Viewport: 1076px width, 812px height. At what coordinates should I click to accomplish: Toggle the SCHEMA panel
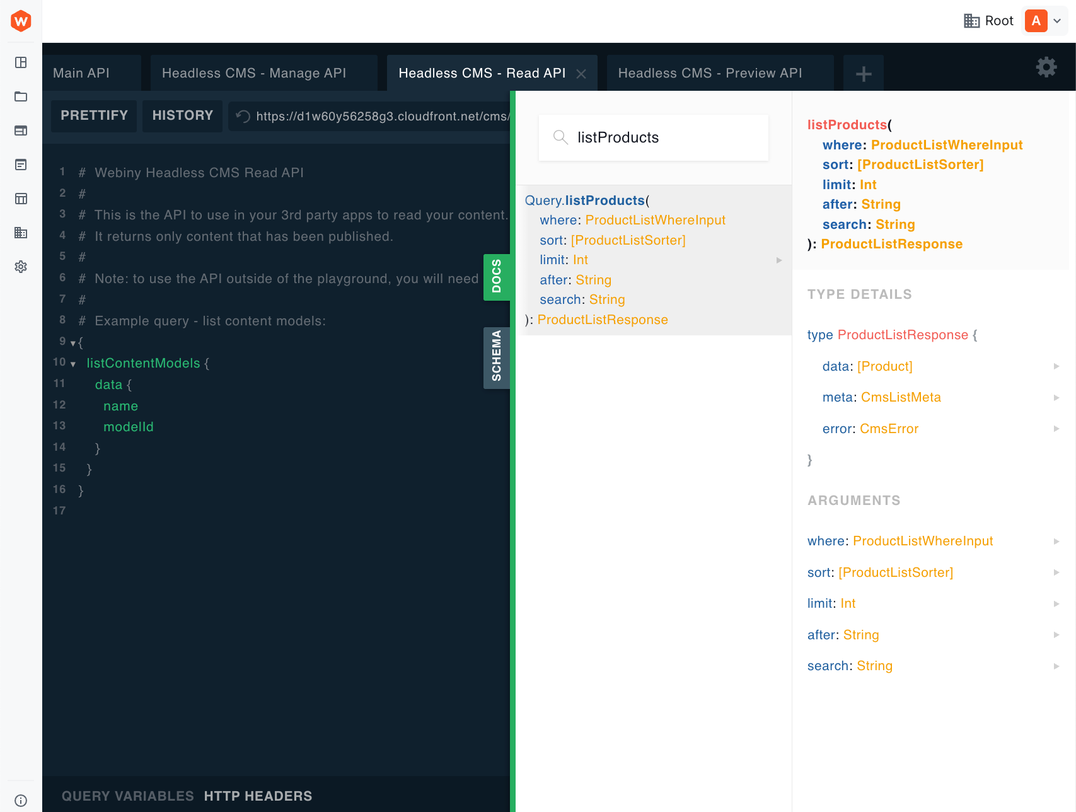click(x=497, y=357)
